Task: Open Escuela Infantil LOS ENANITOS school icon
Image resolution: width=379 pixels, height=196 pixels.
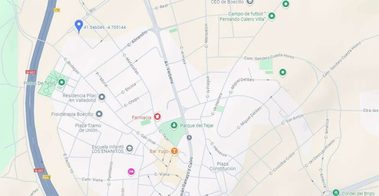Action: click(129, 148)
